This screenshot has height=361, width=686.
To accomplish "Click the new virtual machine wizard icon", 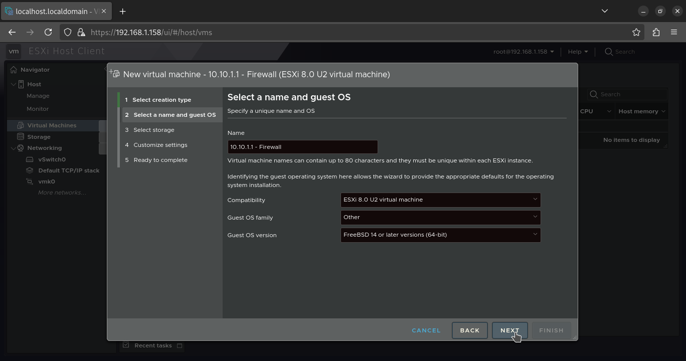I will (115, 74).
